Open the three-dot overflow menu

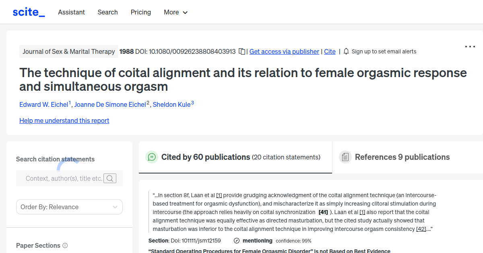tap(470, 47)
